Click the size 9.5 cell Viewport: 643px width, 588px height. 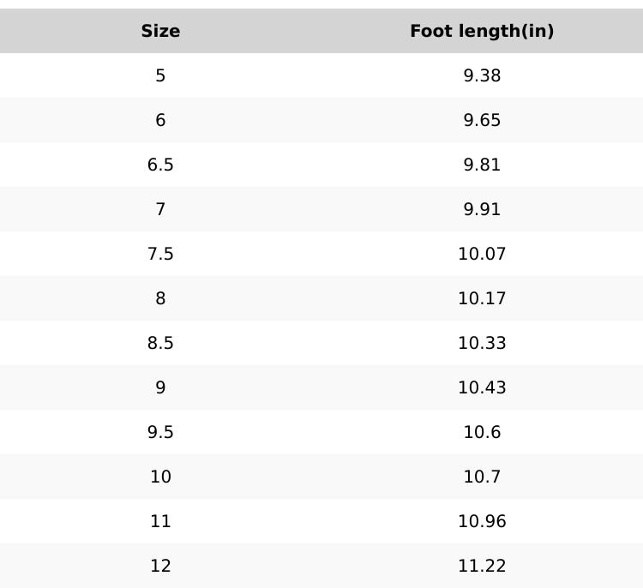coord(160,433)
